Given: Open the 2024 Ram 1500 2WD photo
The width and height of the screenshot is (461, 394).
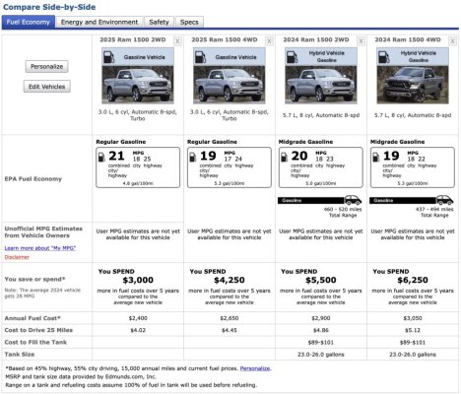Looking at the screenshot, I should 321,85.
